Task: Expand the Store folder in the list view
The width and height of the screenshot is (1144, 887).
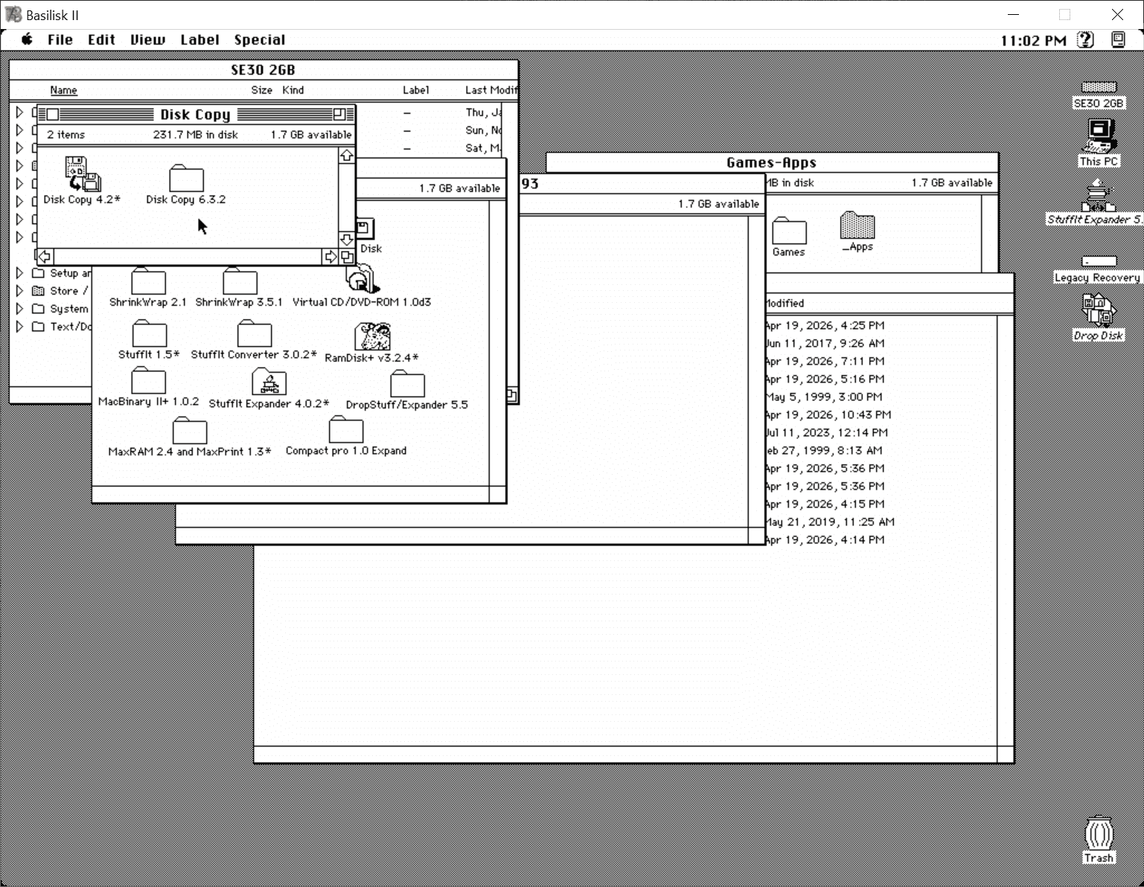Action: (20, 290)
